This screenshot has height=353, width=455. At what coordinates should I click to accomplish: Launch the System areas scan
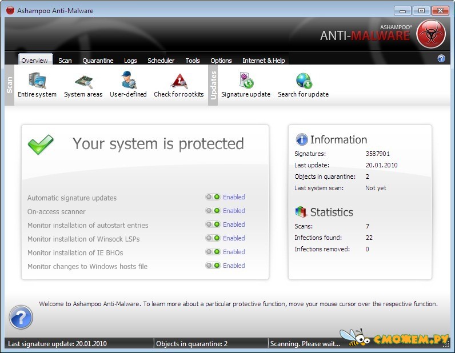(x=83, y=85)
